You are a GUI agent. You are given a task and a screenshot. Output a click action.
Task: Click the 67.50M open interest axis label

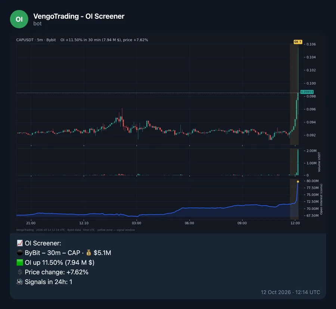click(312, 216)
